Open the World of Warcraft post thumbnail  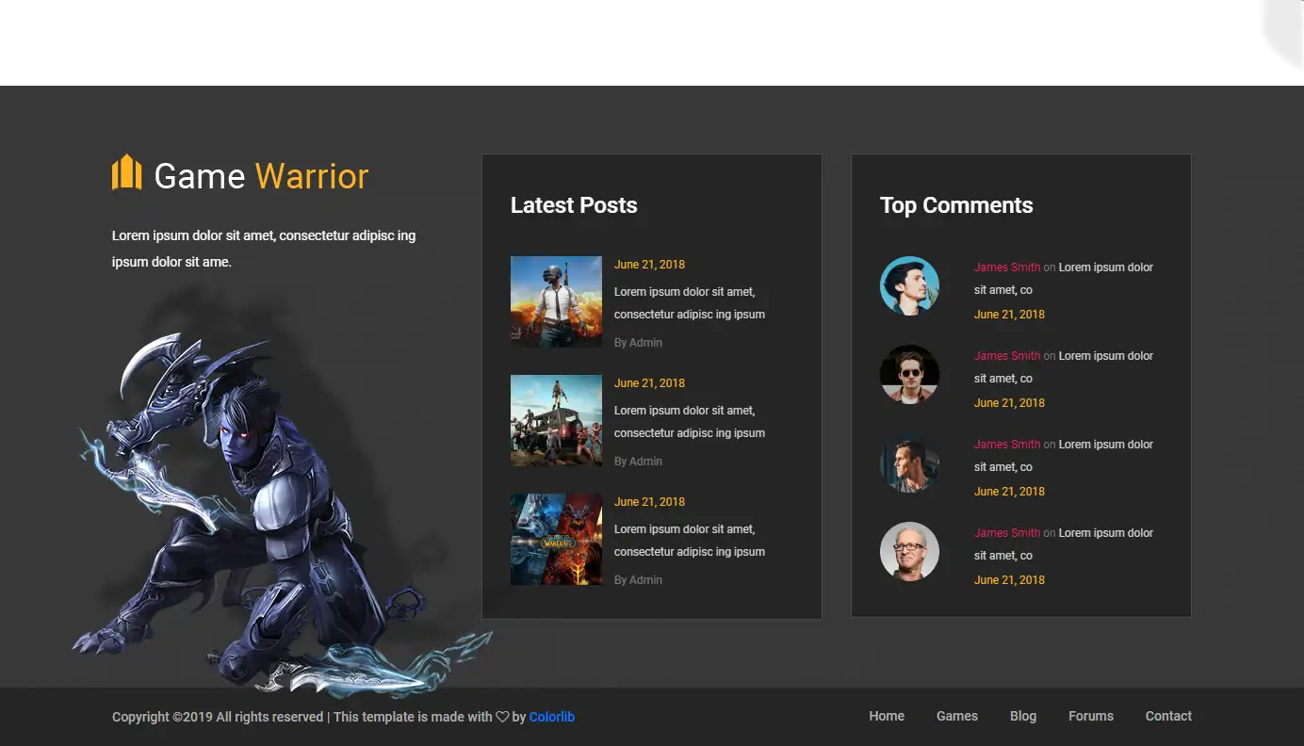tap(556, 539)
